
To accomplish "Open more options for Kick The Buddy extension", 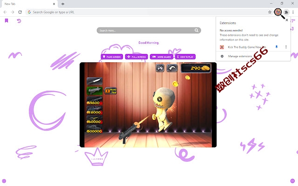I will pyautogui.click(x=286, y=46).
